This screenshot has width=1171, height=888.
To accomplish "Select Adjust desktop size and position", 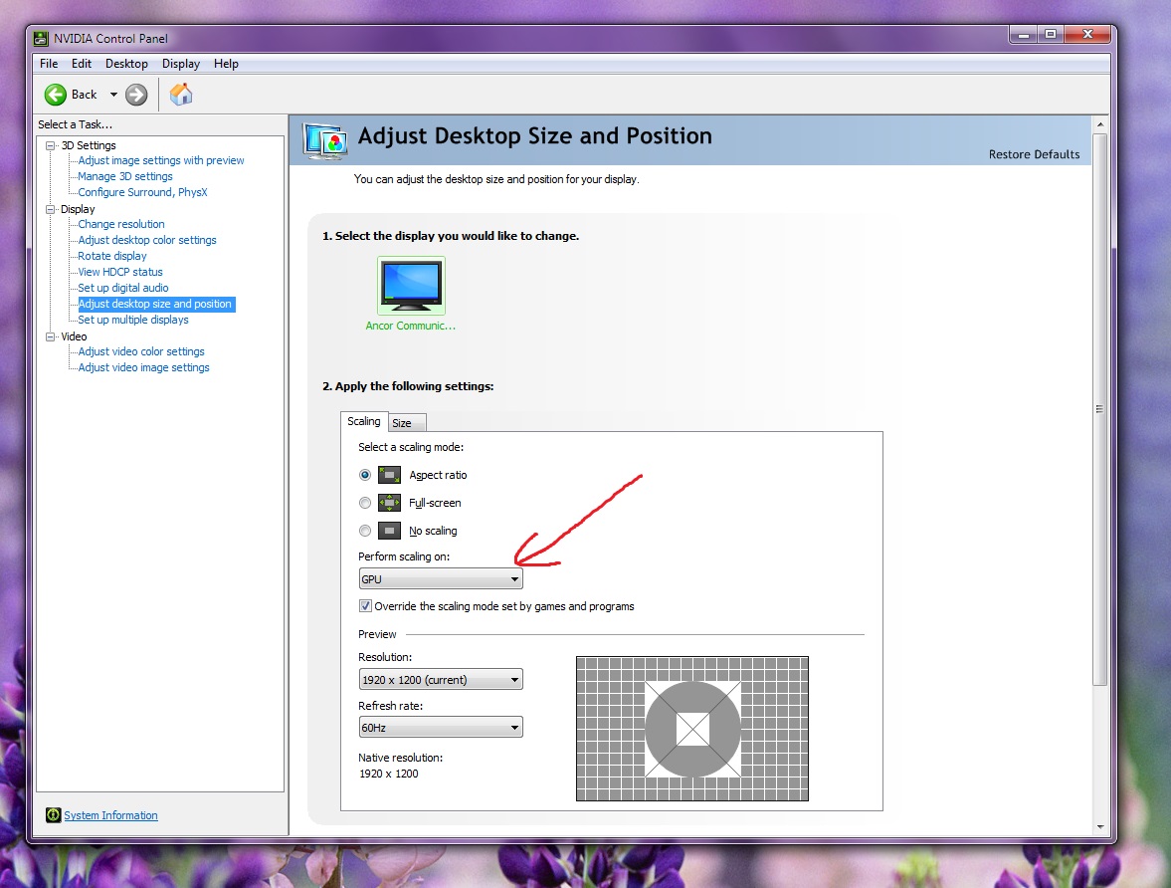I will click(155, 305).
